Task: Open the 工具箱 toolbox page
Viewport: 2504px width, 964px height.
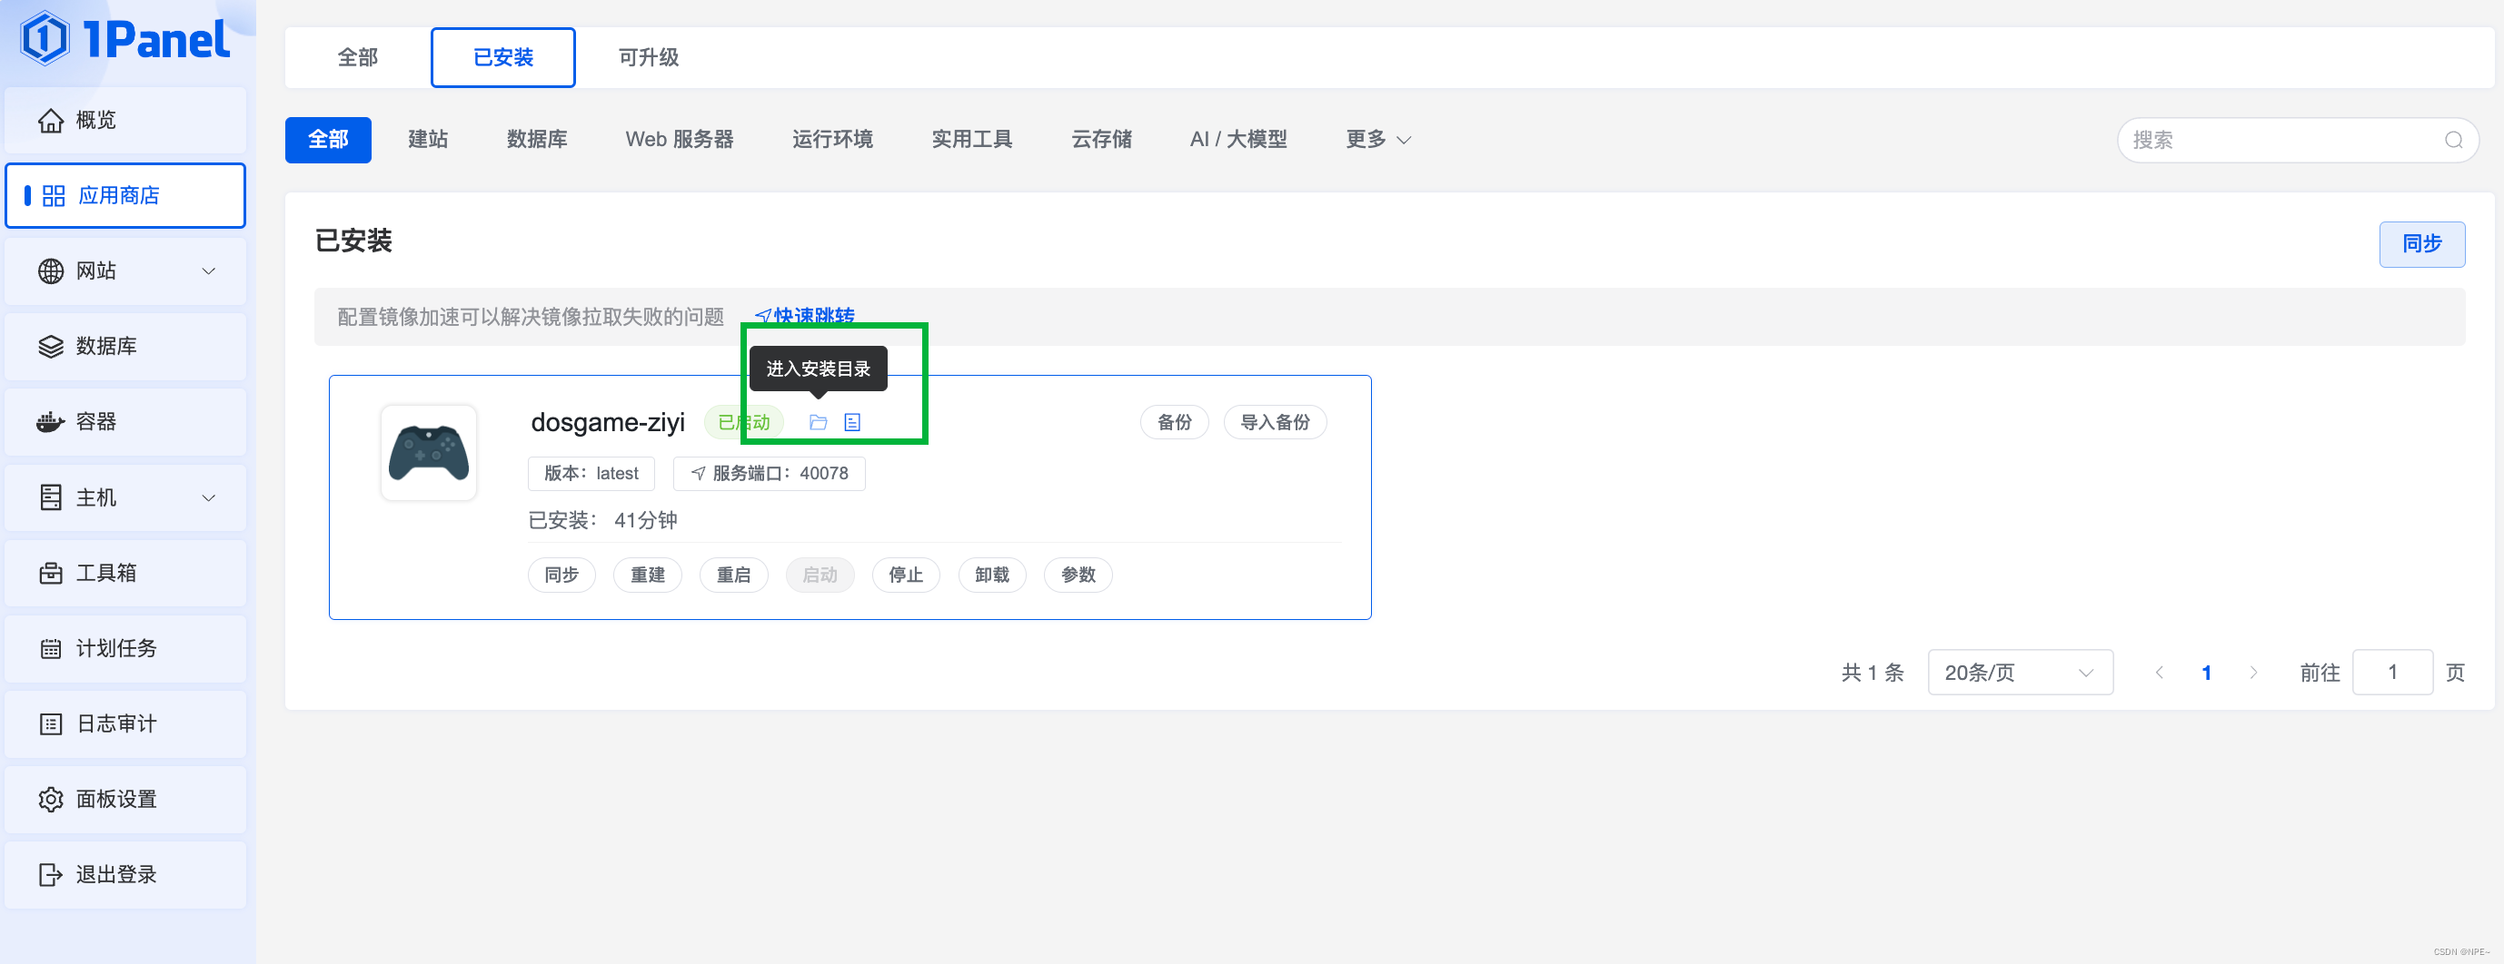Action: 125,573
